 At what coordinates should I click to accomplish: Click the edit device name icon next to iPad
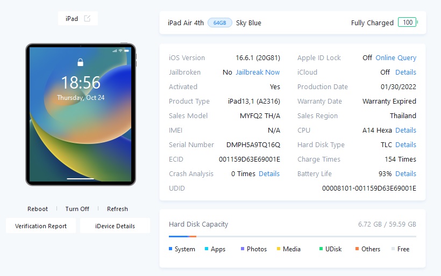coord(87,19)
